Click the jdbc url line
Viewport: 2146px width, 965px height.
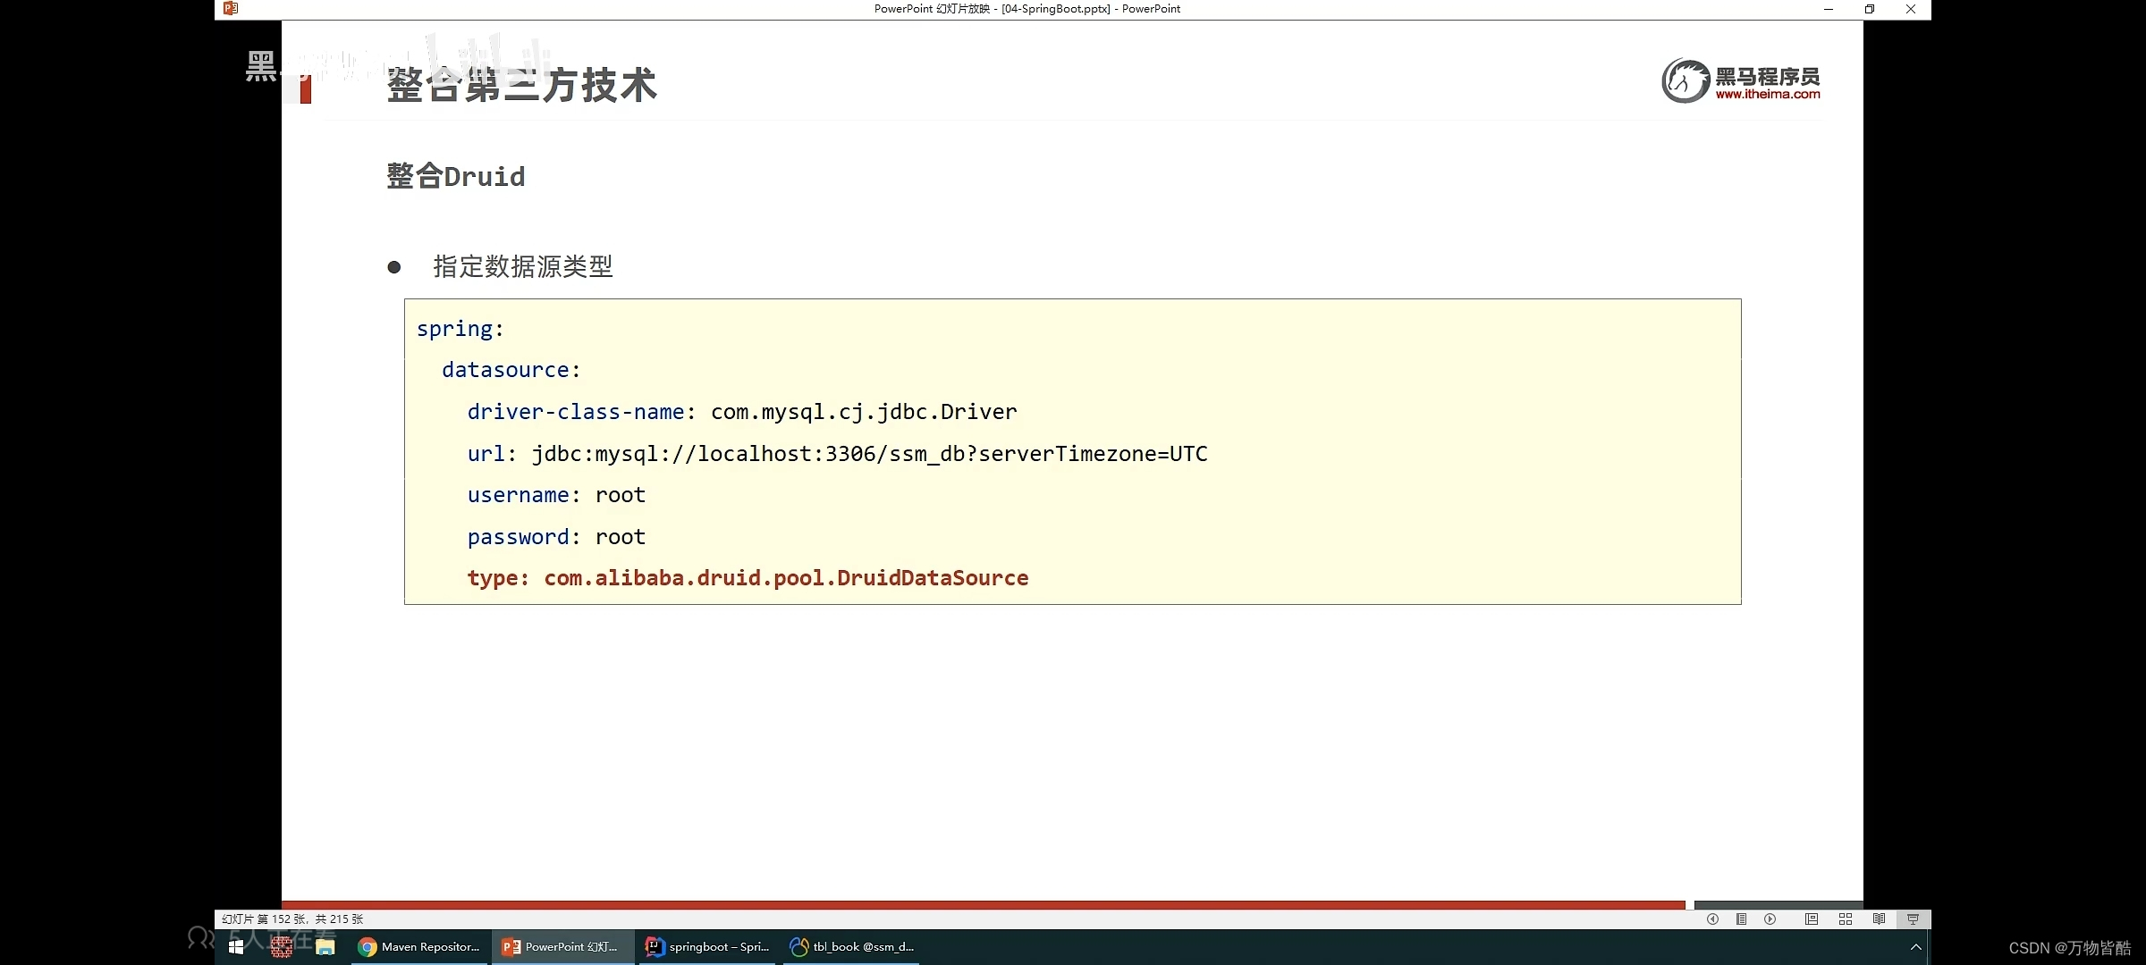[838, 454]
